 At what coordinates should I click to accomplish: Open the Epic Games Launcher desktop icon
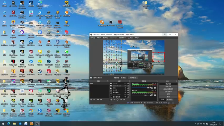(x=31, y=83)
